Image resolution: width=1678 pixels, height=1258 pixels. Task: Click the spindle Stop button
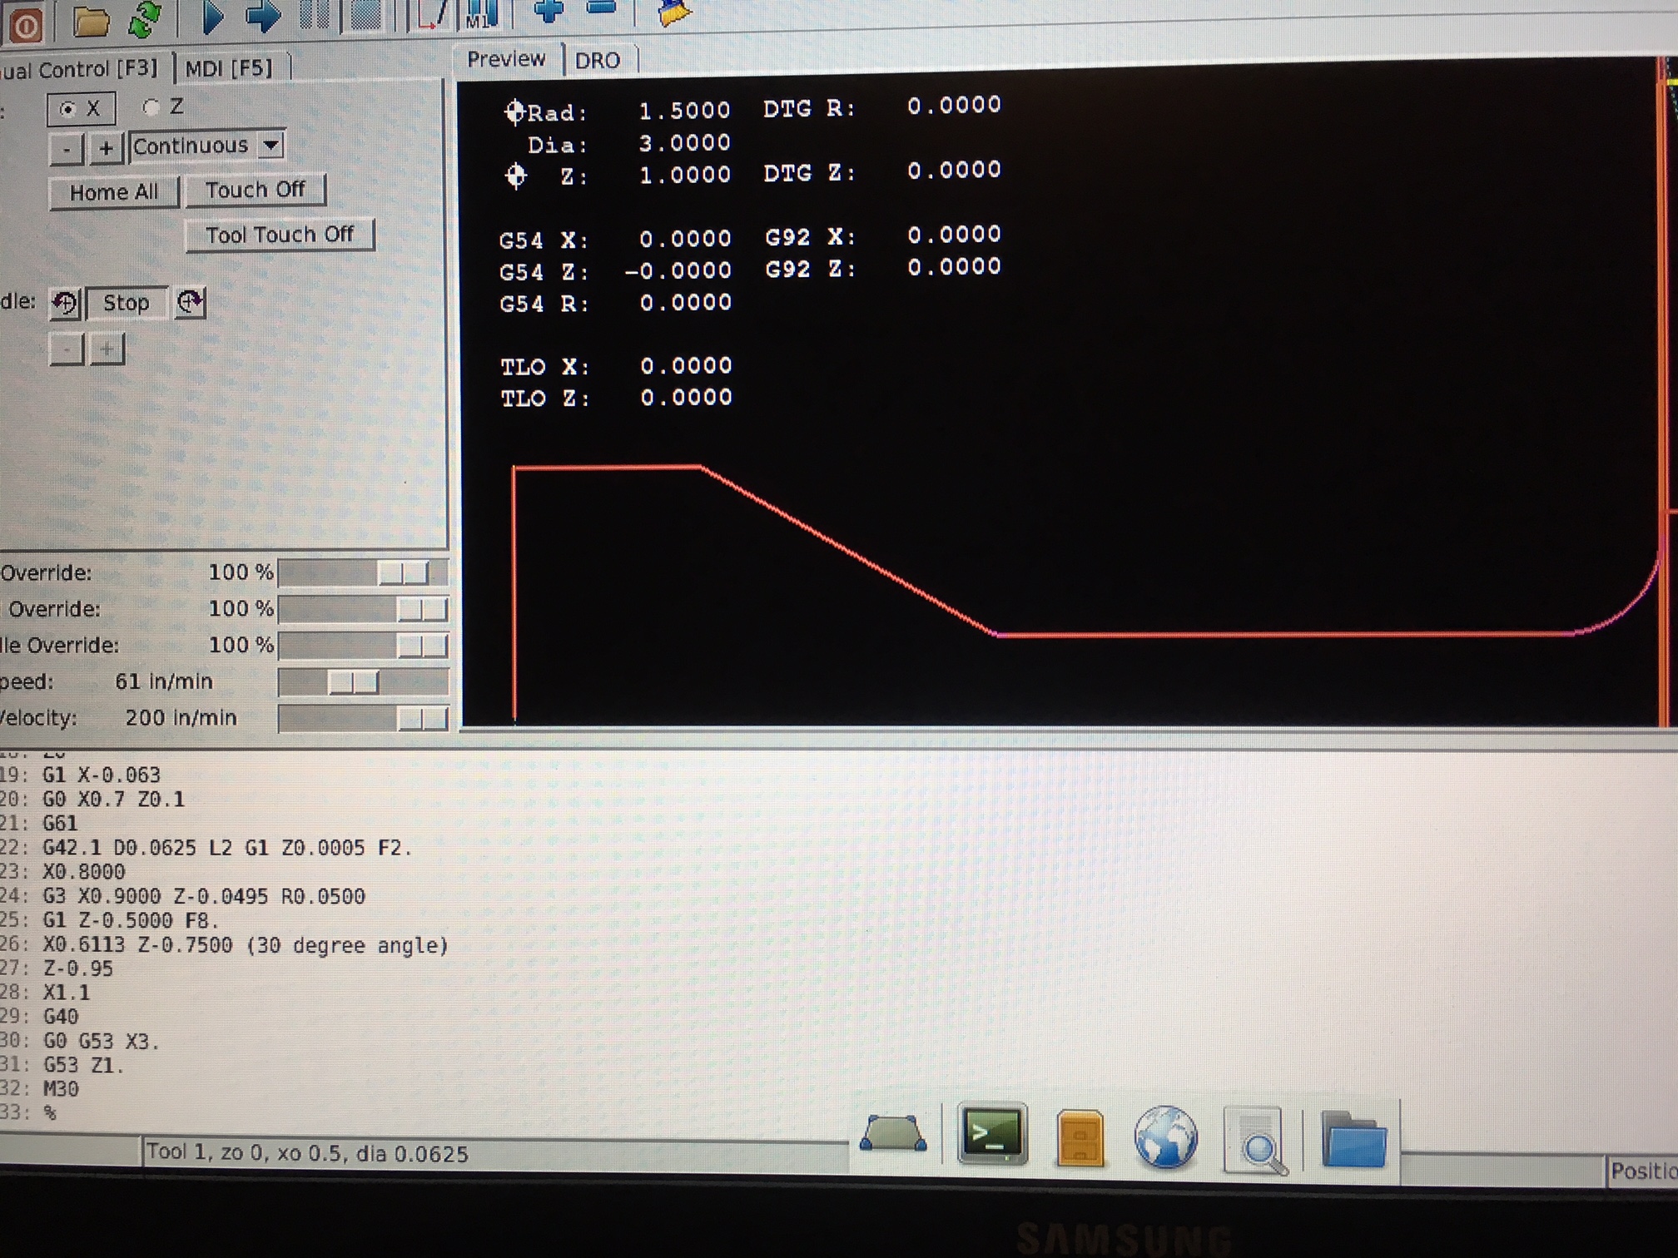(x=127, y=302)
